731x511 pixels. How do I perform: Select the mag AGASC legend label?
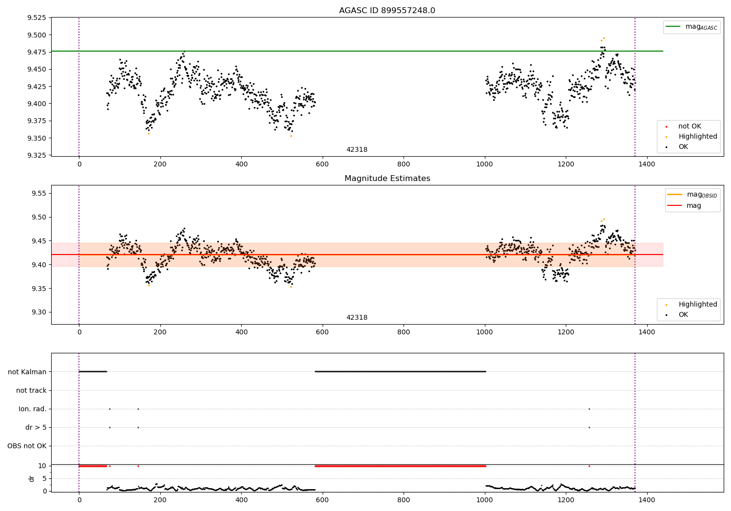tap(701, 27)
